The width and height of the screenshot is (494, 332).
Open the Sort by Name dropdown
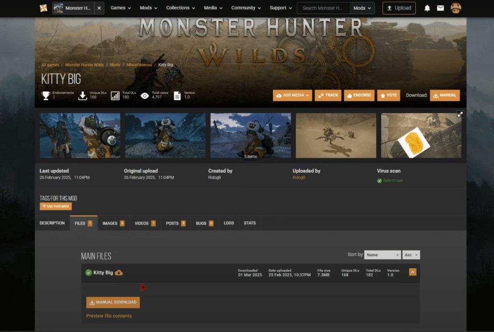(x=382, y=255)
